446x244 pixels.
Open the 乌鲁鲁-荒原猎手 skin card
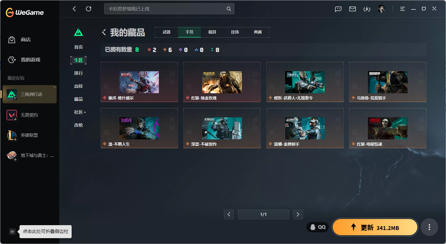[388, 82]
